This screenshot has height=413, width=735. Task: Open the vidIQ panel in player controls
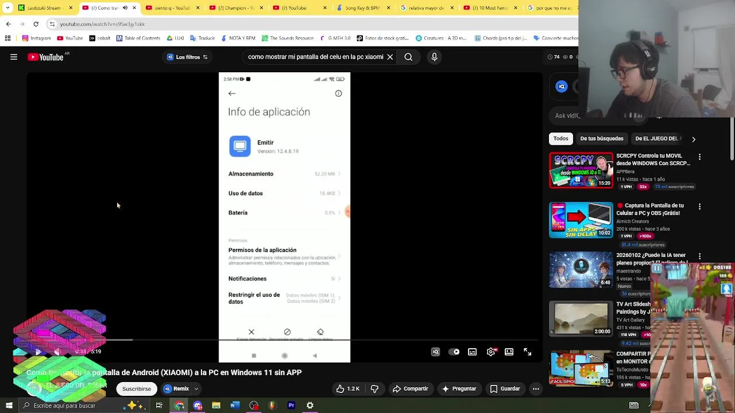click(436, 352)
